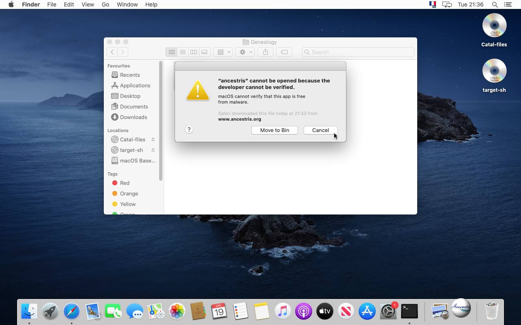
Task: Open Launchpad from the Dock
Action: 50,312
